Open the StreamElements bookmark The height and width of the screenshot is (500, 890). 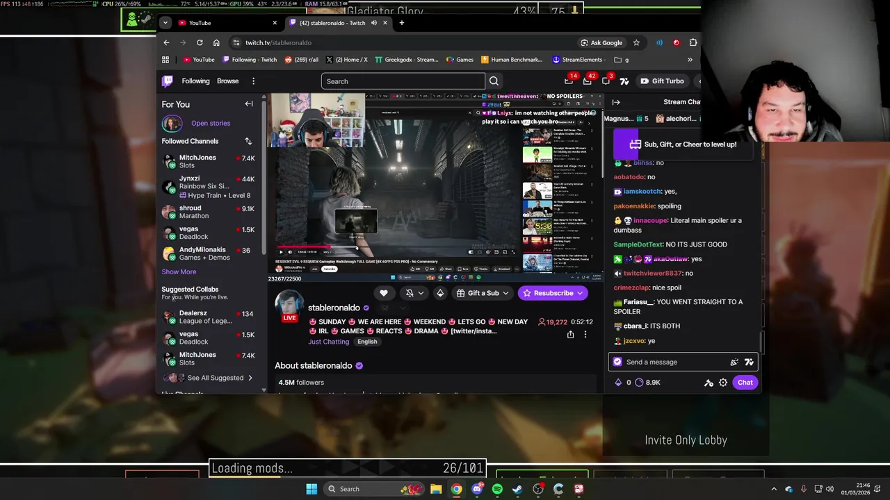point(578,60)
